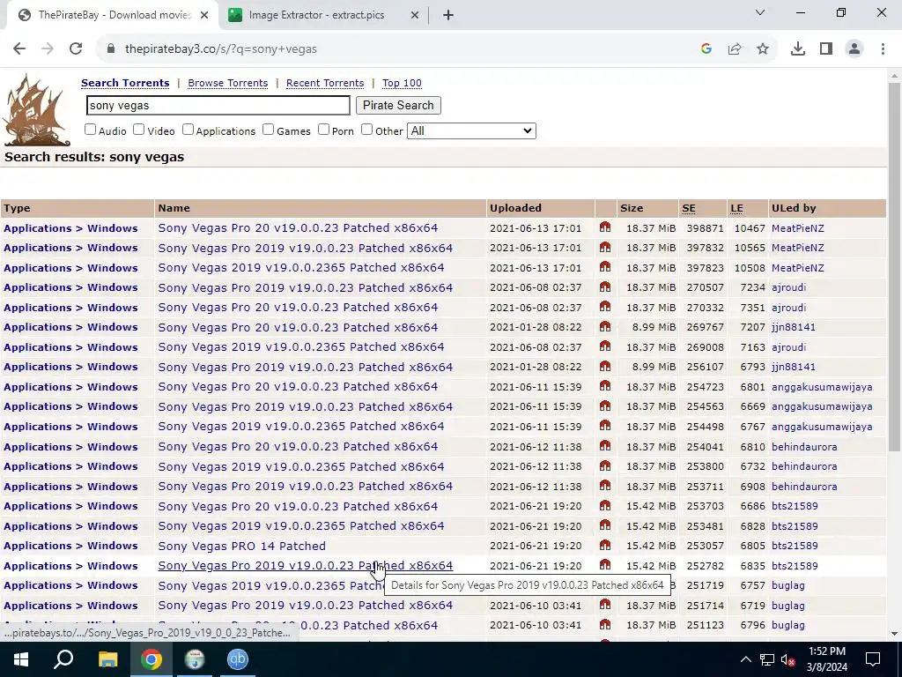Sort results by the SE column
This screenshot has height=677, width=902.
(x=689, y=208)
